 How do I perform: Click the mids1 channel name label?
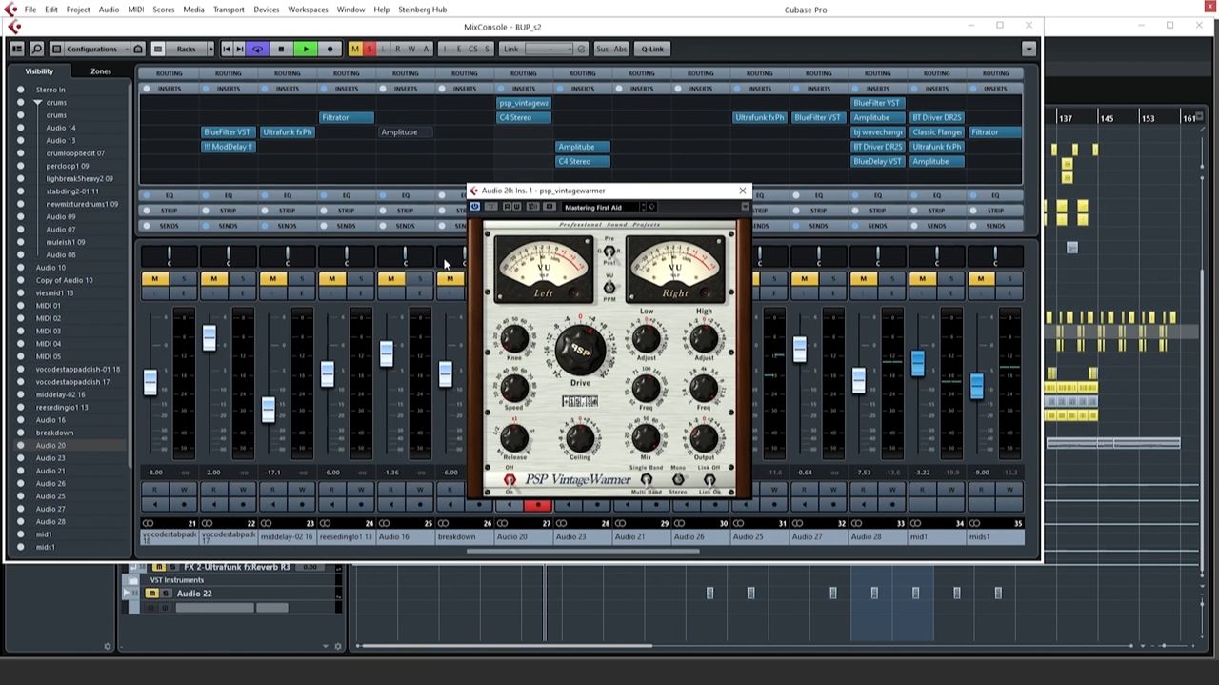click(995, 537)
